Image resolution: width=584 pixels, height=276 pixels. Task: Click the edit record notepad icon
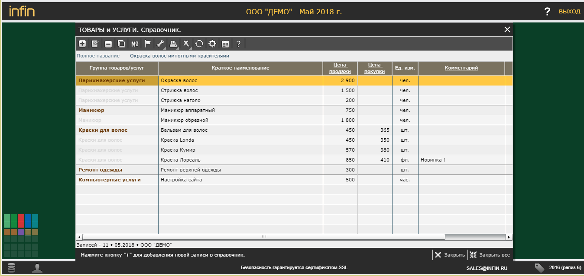tap(95, 44)
